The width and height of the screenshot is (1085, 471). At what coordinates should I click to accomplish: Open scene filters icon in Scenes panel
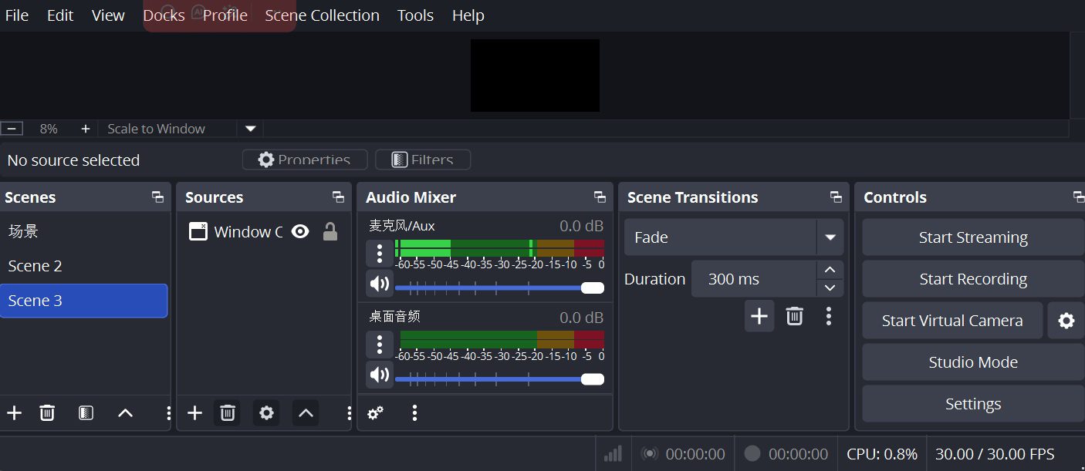coord(86,413)
